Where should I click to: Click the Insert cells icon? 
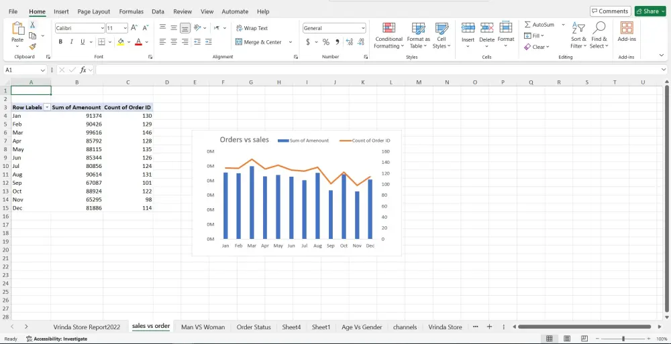[x=468, y=27]
